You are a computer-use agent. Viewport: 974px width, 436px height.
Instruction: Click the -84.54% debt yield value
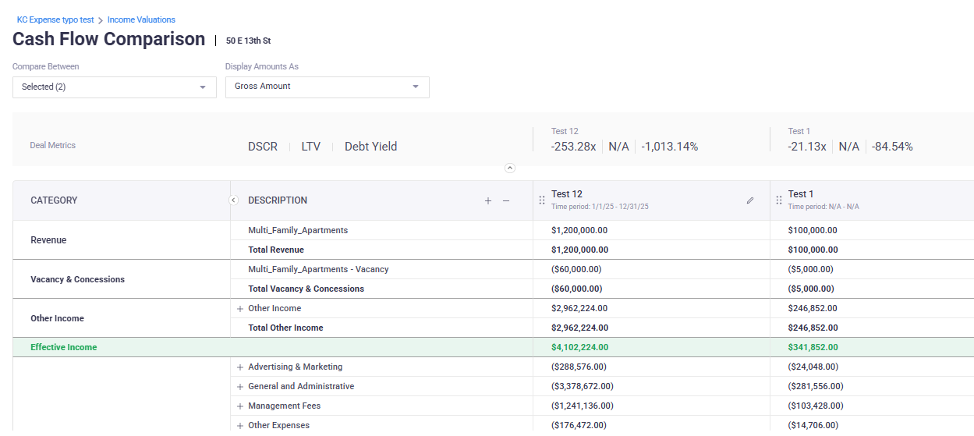(892, 147)
